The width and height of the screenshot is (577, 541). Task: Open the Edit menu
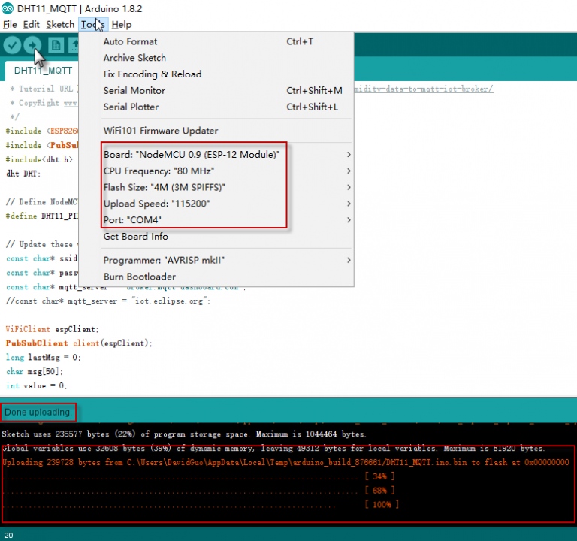32,24
